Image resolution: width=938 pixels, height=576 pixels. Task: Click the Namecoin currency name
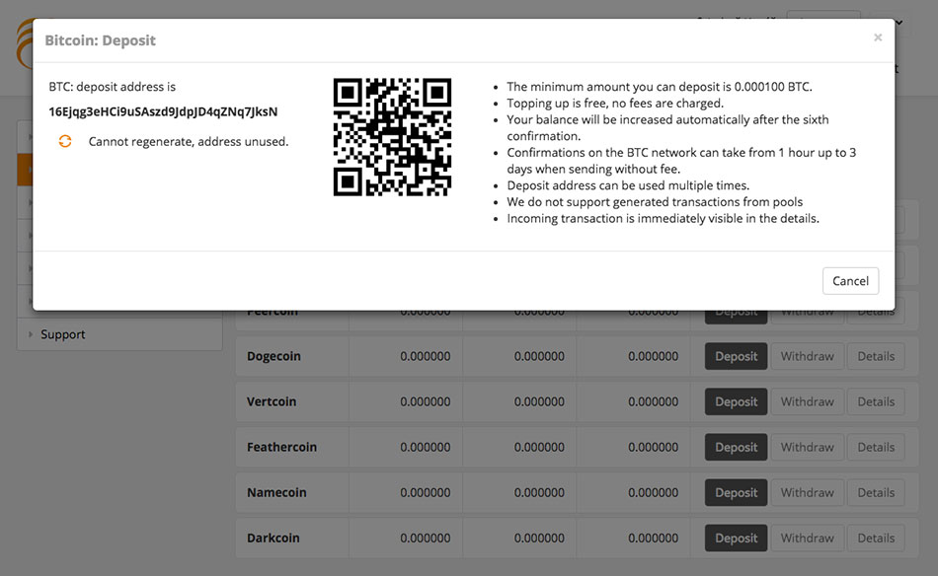(276, 492)
